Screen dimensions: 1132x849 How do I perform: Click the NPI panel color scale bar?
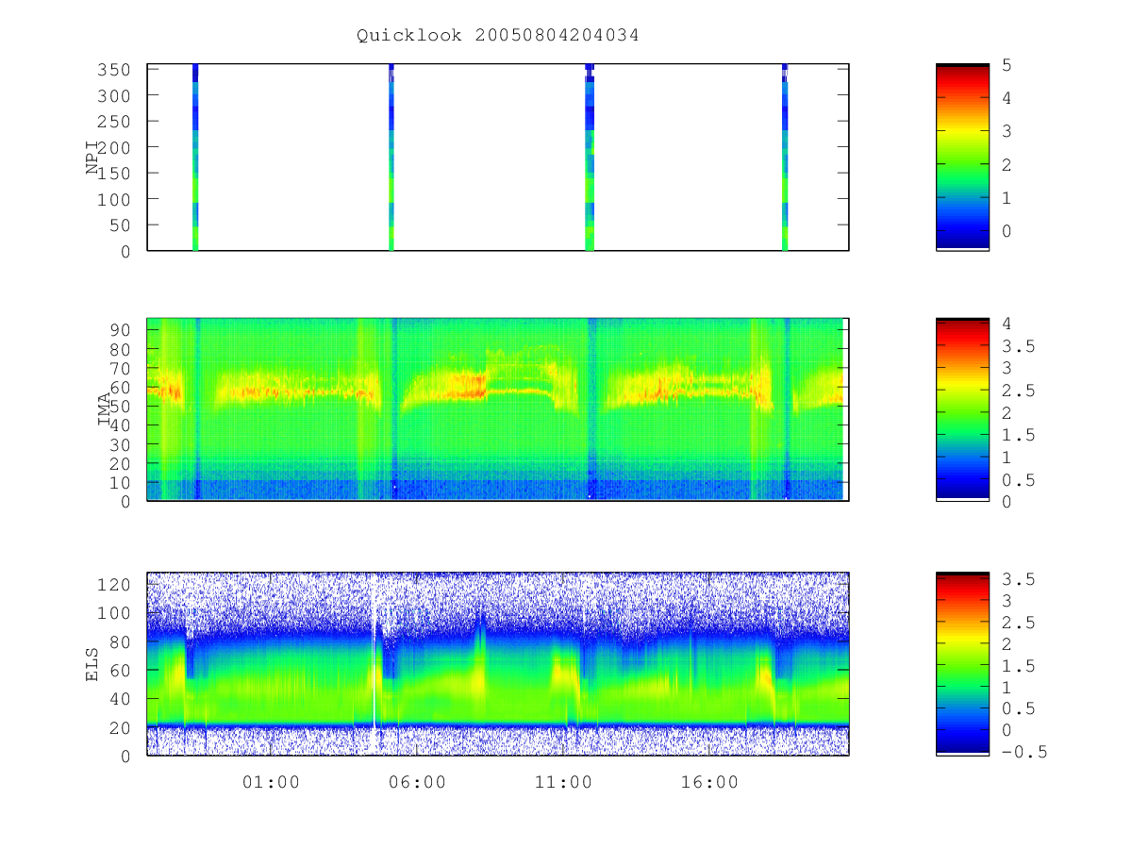point(962,158)
